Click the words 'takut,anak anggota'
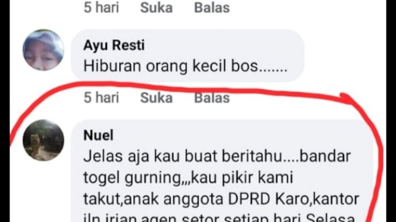396x222 pixels. click(x=153, y=199)
